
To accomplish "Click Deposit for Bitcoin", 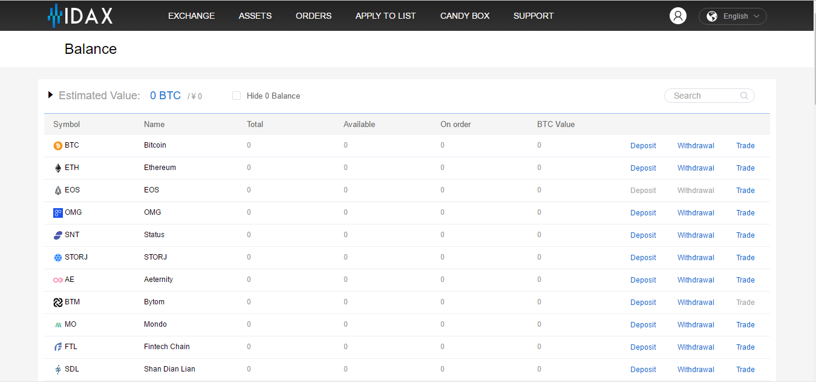I will coord(643,146).
